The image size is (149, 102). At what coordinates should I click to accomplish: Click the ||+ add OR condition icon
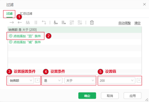pyautogui.click(x=64, y=23)
